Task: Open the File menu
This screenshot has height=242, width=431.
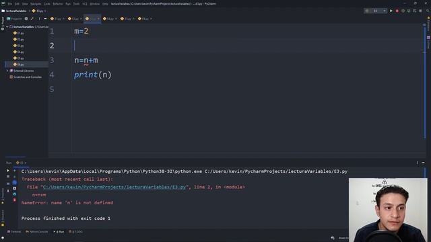Action: (9, 4)
